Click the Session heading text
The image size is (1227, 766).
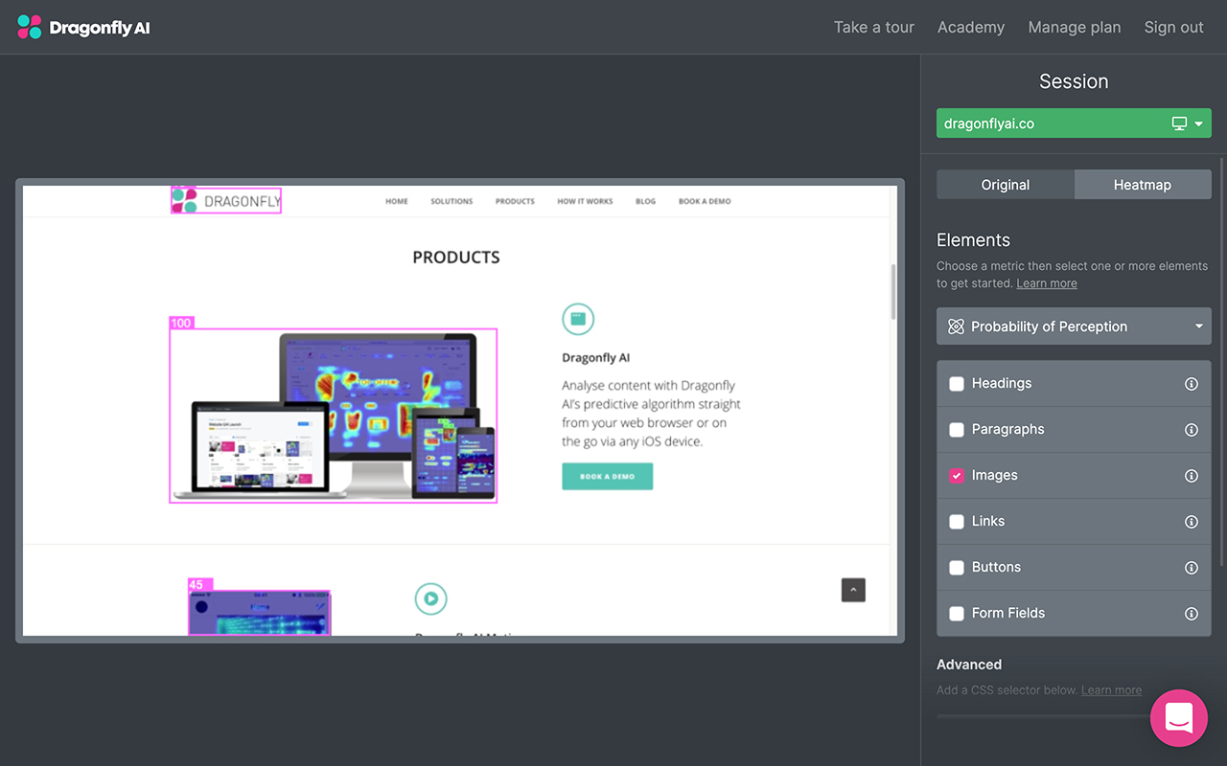(x=1074, y=81)
